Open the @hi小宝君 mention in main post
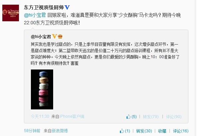The height and width of the screenshot is (136, 197). click(35, 15)
